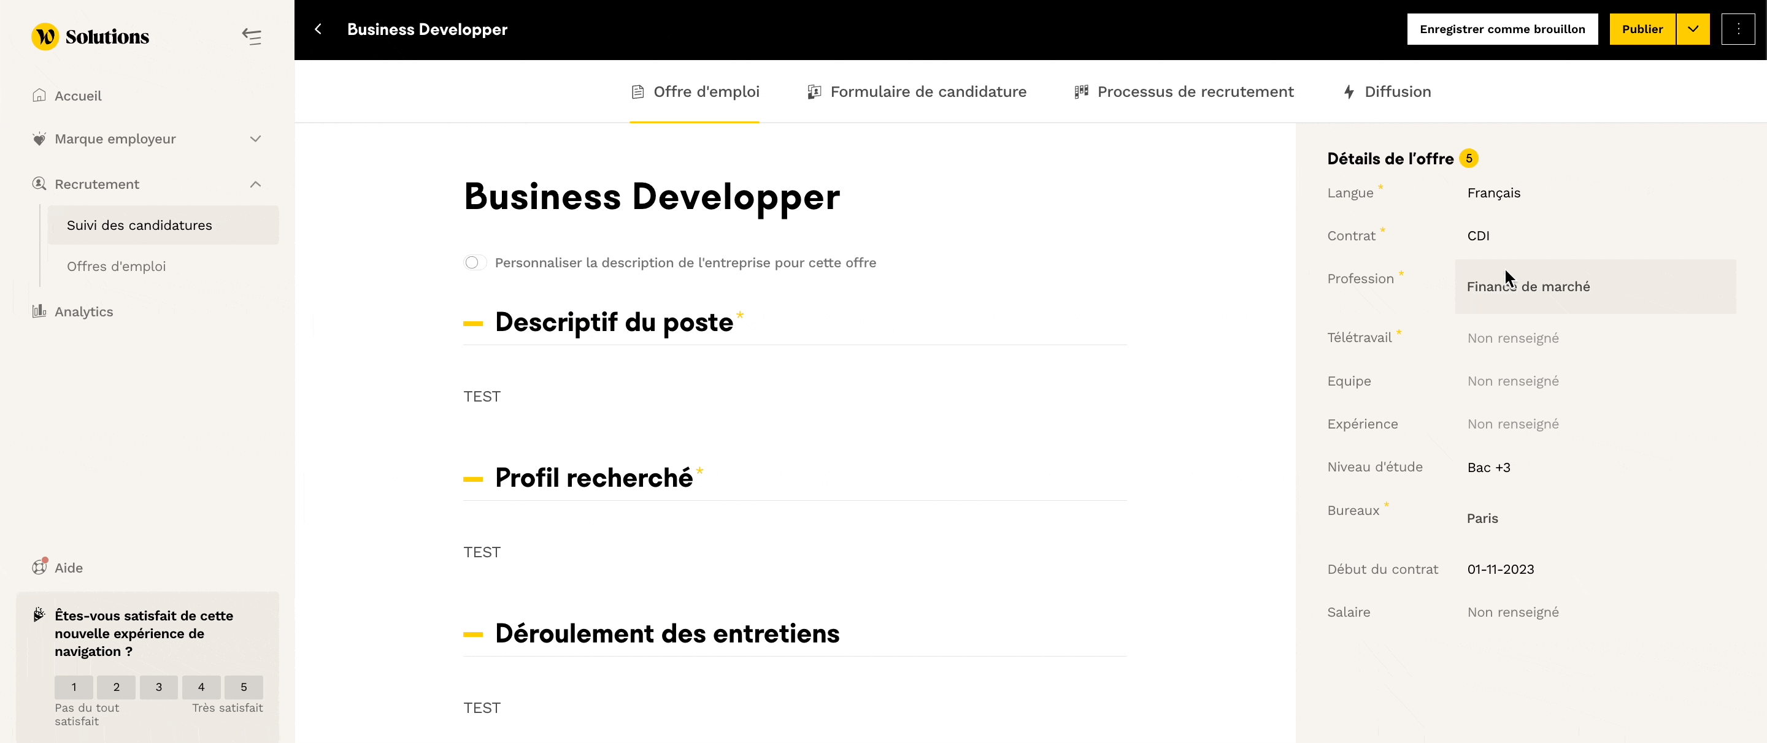Collapse the sidebar with menu icon
The width and height of the screenshot is (1767, 743).
252,36
